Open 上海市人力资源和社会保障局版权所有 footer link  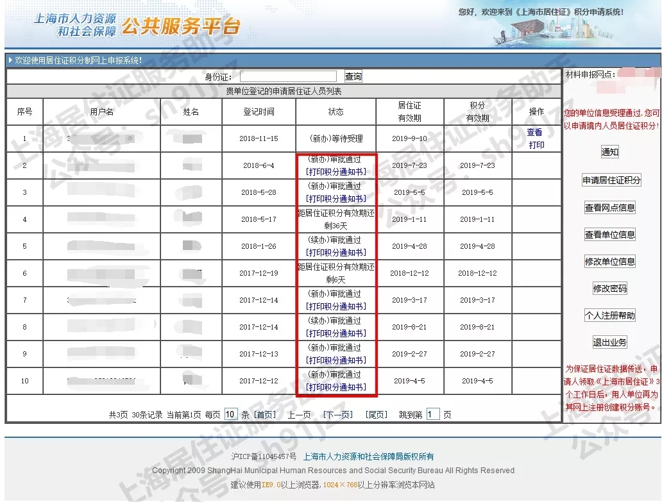point(368,456)
